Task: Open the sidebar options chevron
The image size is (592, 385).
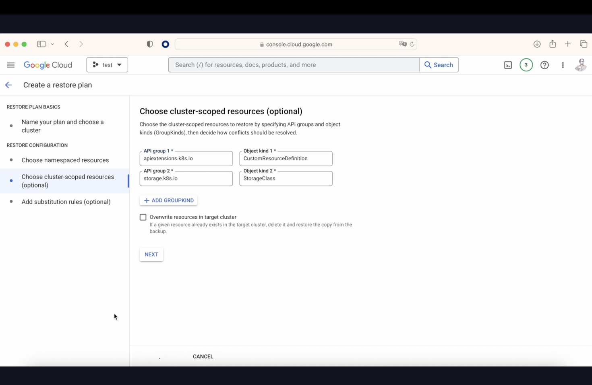Action: point(52,44)
